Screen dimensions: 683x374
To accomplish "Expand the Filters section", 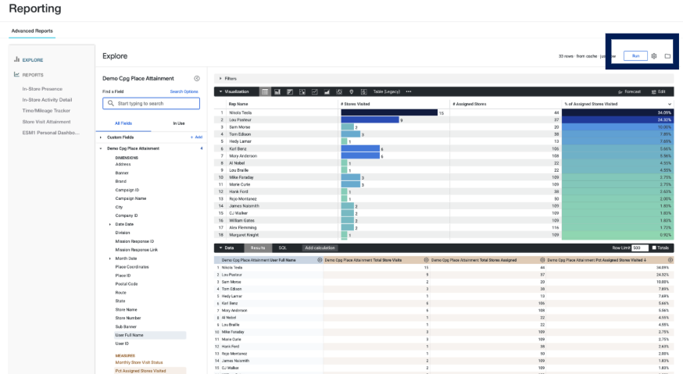I will (x=220, y=79).
